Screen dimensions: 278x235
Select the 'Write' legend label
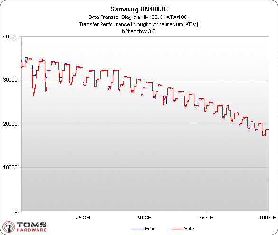pos(189,229)
